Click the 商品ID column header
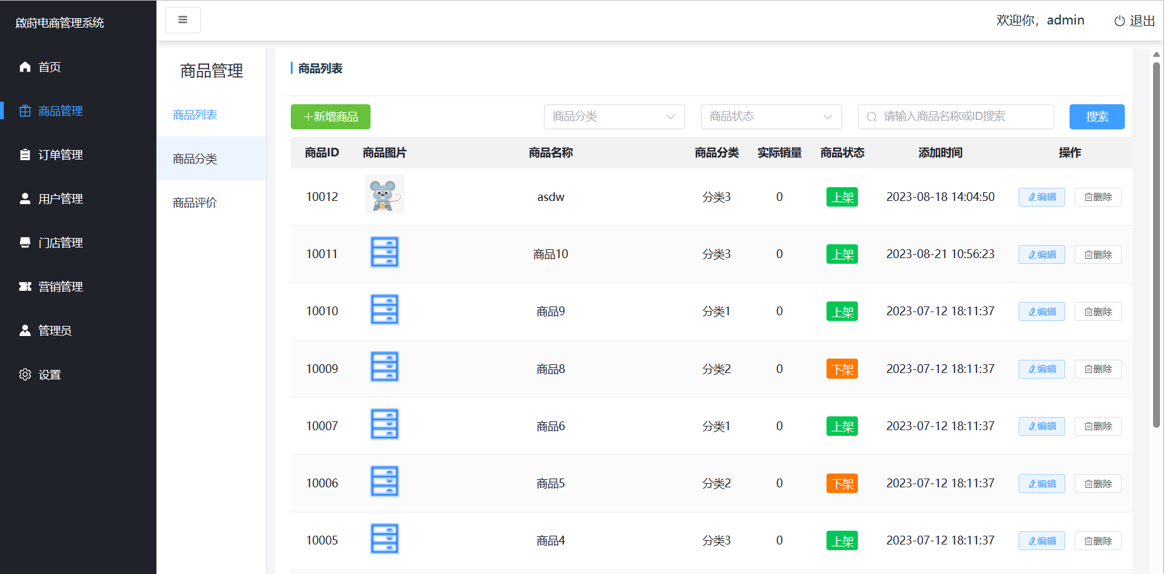 pos(322,153)
